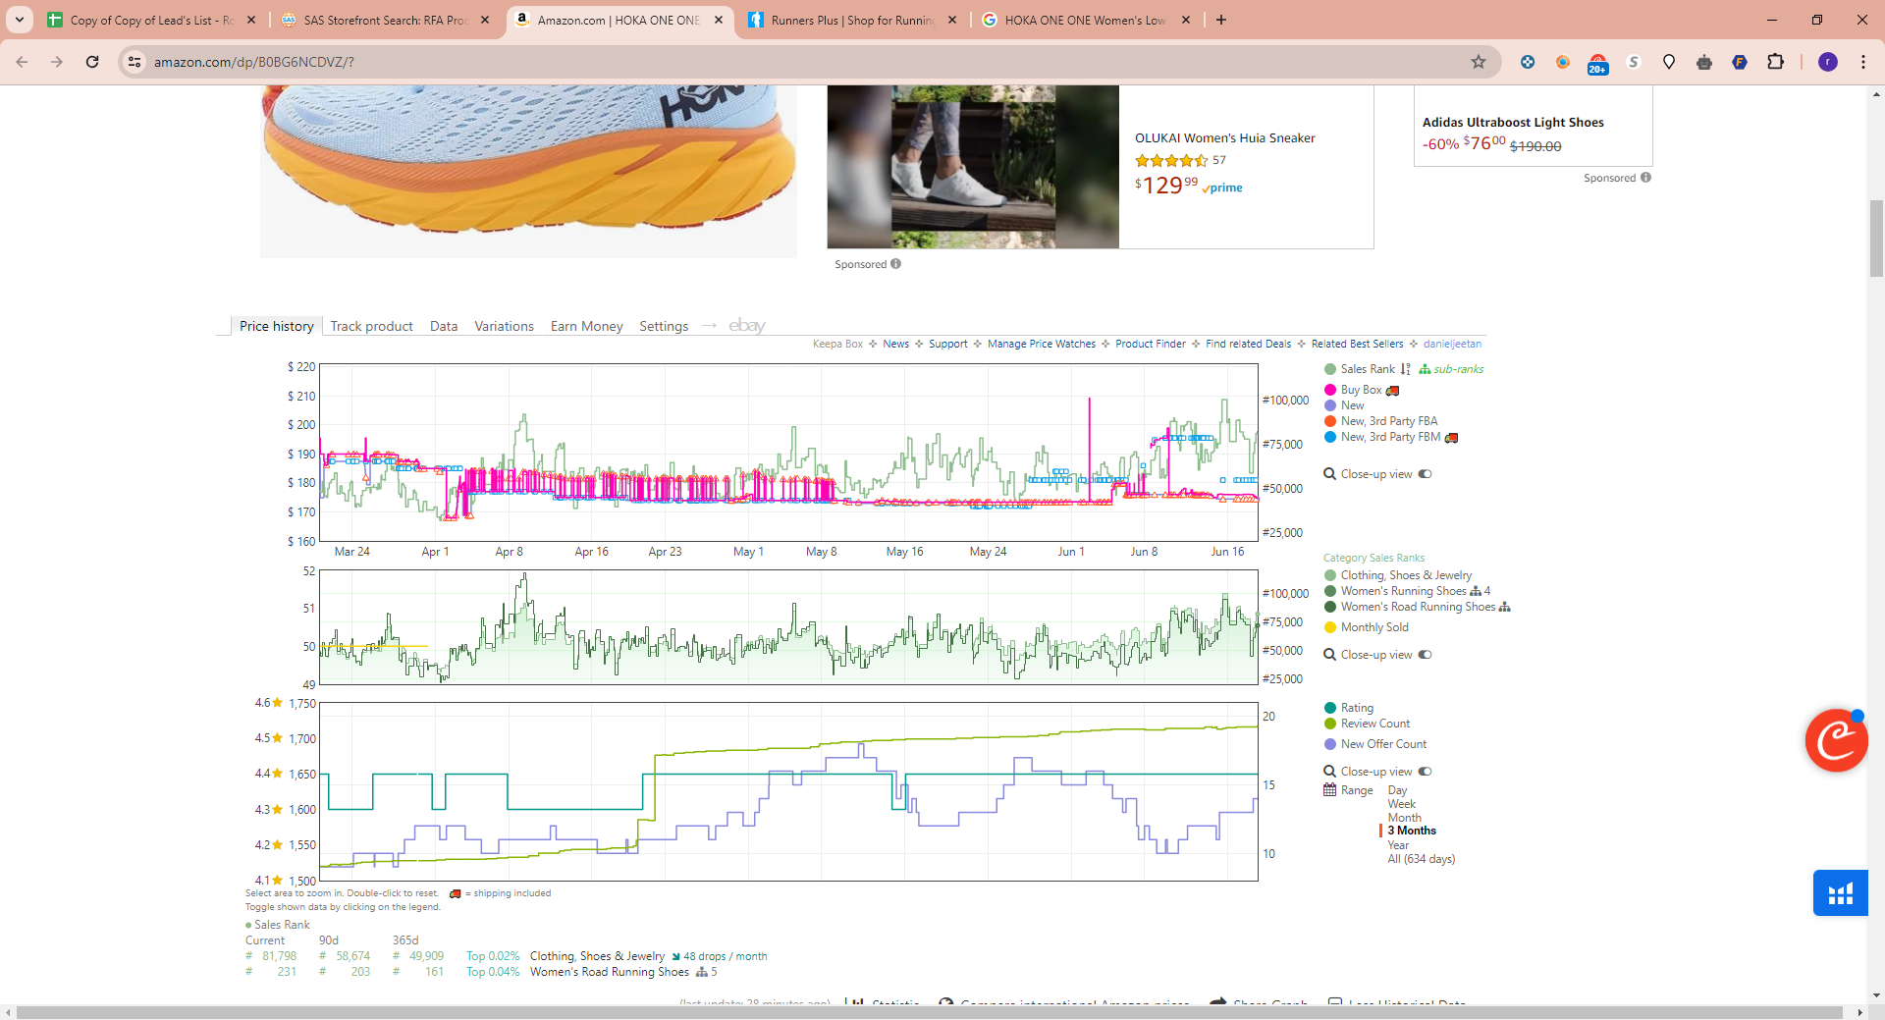This screenshot has width=1885, height=1020.
Task: Open the blue cross-circle browser extension
Action: point(1528,62)
